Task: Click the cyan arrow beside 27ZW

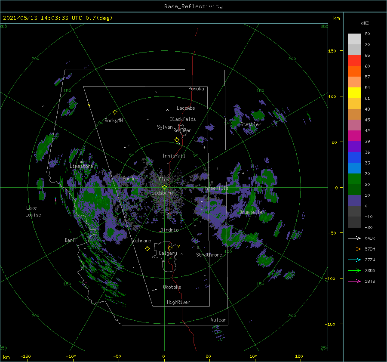Action: pos(354,260)
